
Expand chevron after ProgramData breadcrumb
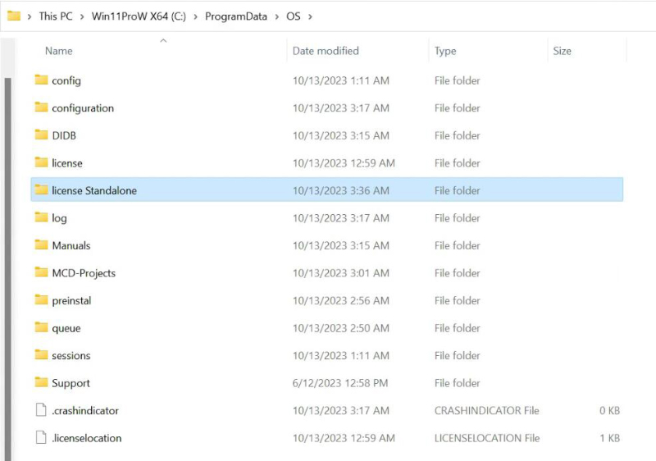277,16
